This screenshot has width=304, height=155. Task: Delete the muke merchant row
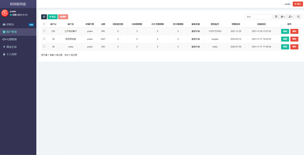(x=294, y=46)
